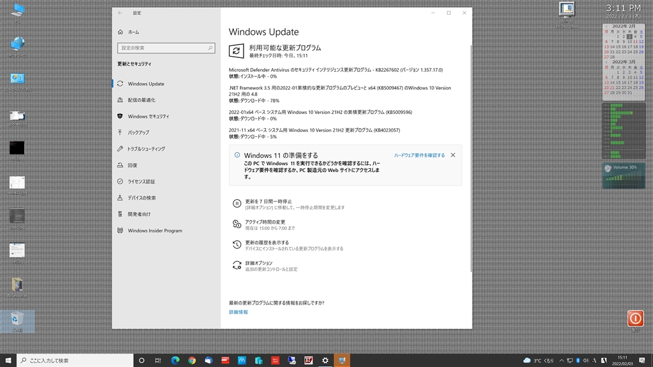Image resolution: width=653 pixels, height=367 pixels.
Task: Open the コントロールパネル desktop icon
Action: tap(17, 82)
